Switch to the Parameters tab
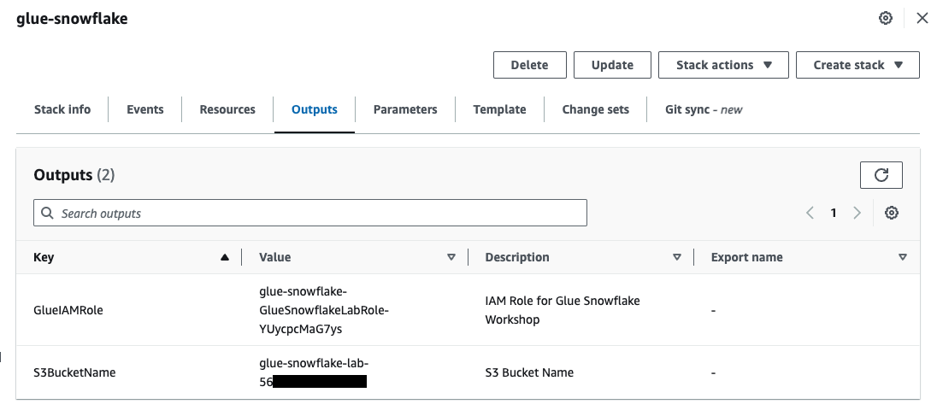 click(x=405, y=109)
